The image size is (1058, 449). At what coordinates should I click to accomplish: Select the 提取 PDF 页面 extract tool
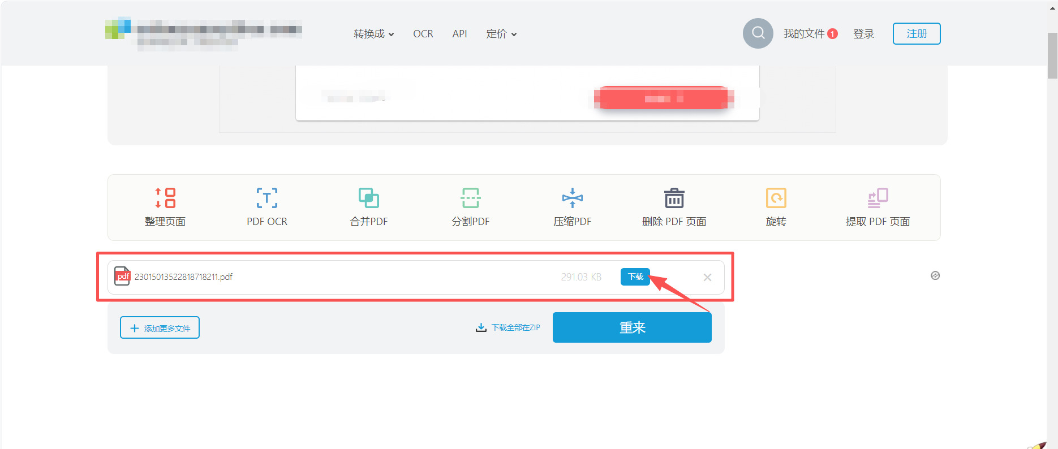pos(878,207)
